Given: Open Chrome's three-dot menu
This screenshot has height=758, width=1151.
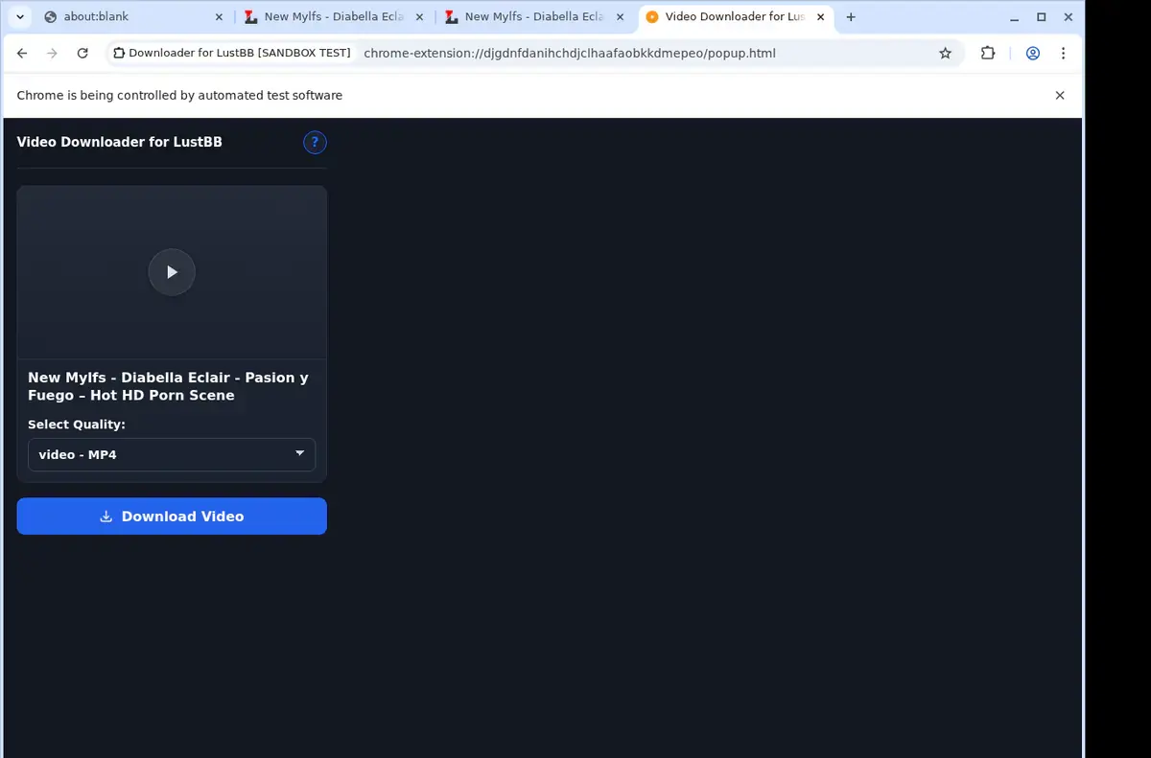Looking at the screenshot, I should point(1063,54).
